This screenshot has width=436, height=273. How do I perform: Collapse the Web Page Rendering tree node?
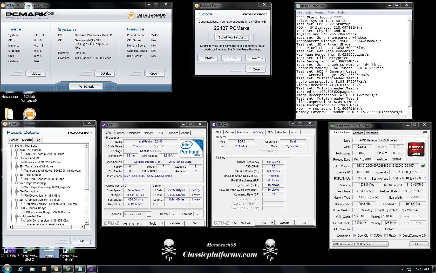click(17, 183)
